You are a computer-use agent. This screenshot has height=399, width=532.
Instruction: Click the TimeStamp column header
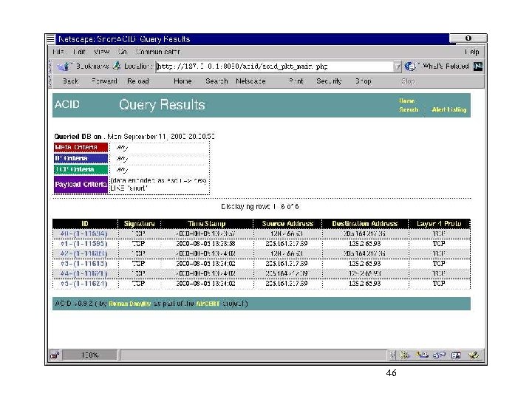[207, 224]
